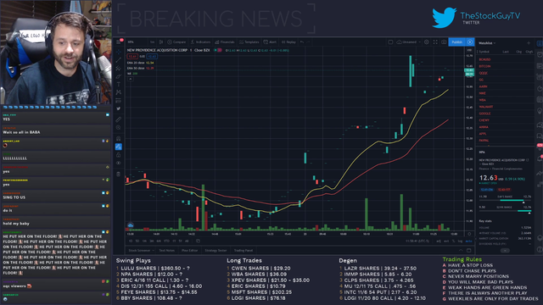Select the EMA 50 close indicator legend
The image size is (543, 305).
coord(140,68)
